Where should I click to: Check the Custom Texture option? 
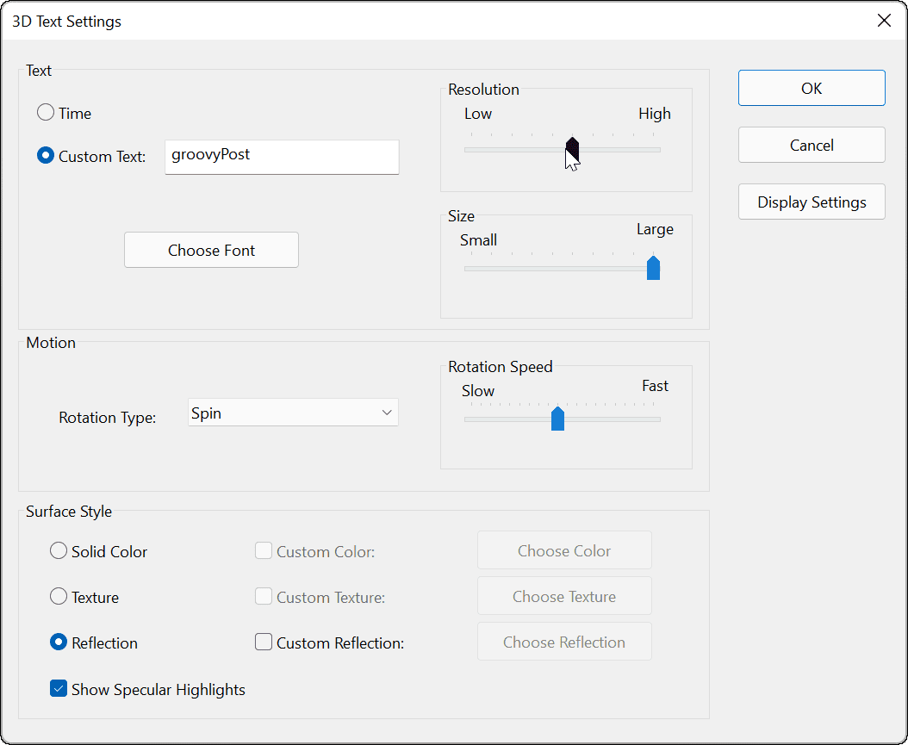pos(264,596)
